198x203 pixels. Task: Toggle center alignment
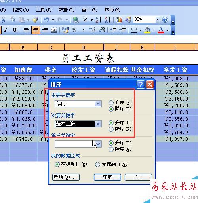(x=36, y=30)
